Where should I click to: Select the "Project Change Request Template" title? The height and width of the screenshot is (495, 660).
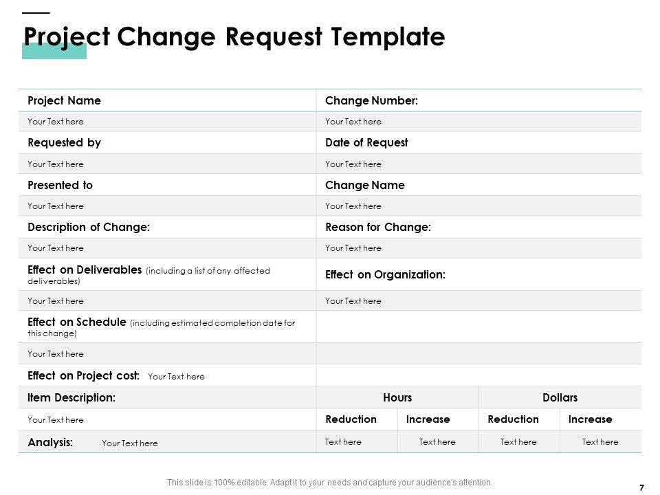point(234,36)
